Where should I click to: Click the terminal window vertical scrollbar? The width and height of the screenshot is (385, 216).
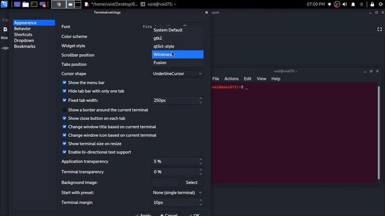[378, 133]
